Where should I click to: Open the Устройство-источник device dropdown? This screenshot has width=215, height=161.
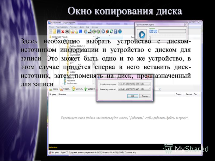134,84
